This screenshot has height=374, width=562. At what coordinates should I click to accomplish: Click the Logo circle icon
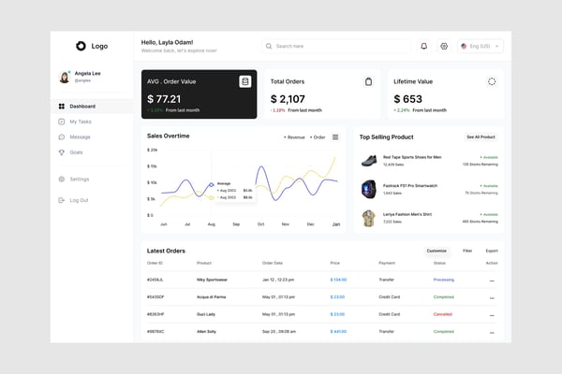[x=81, y=46]
